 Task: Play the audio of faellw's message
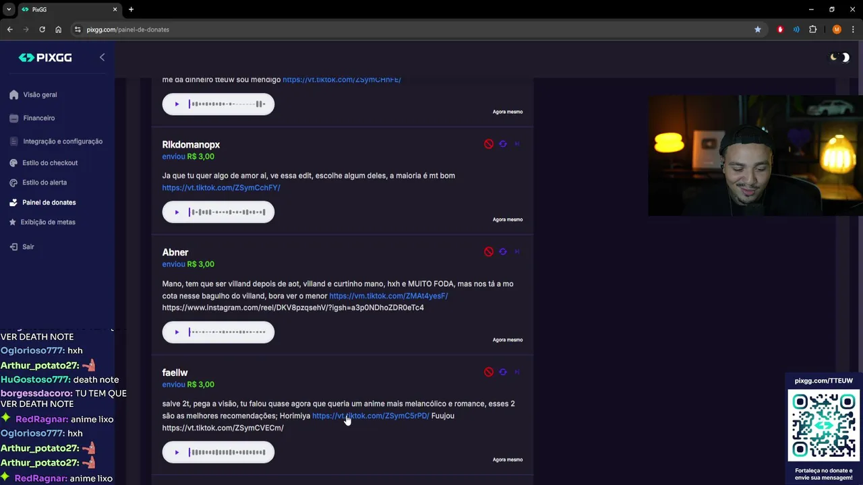[177, 452]
